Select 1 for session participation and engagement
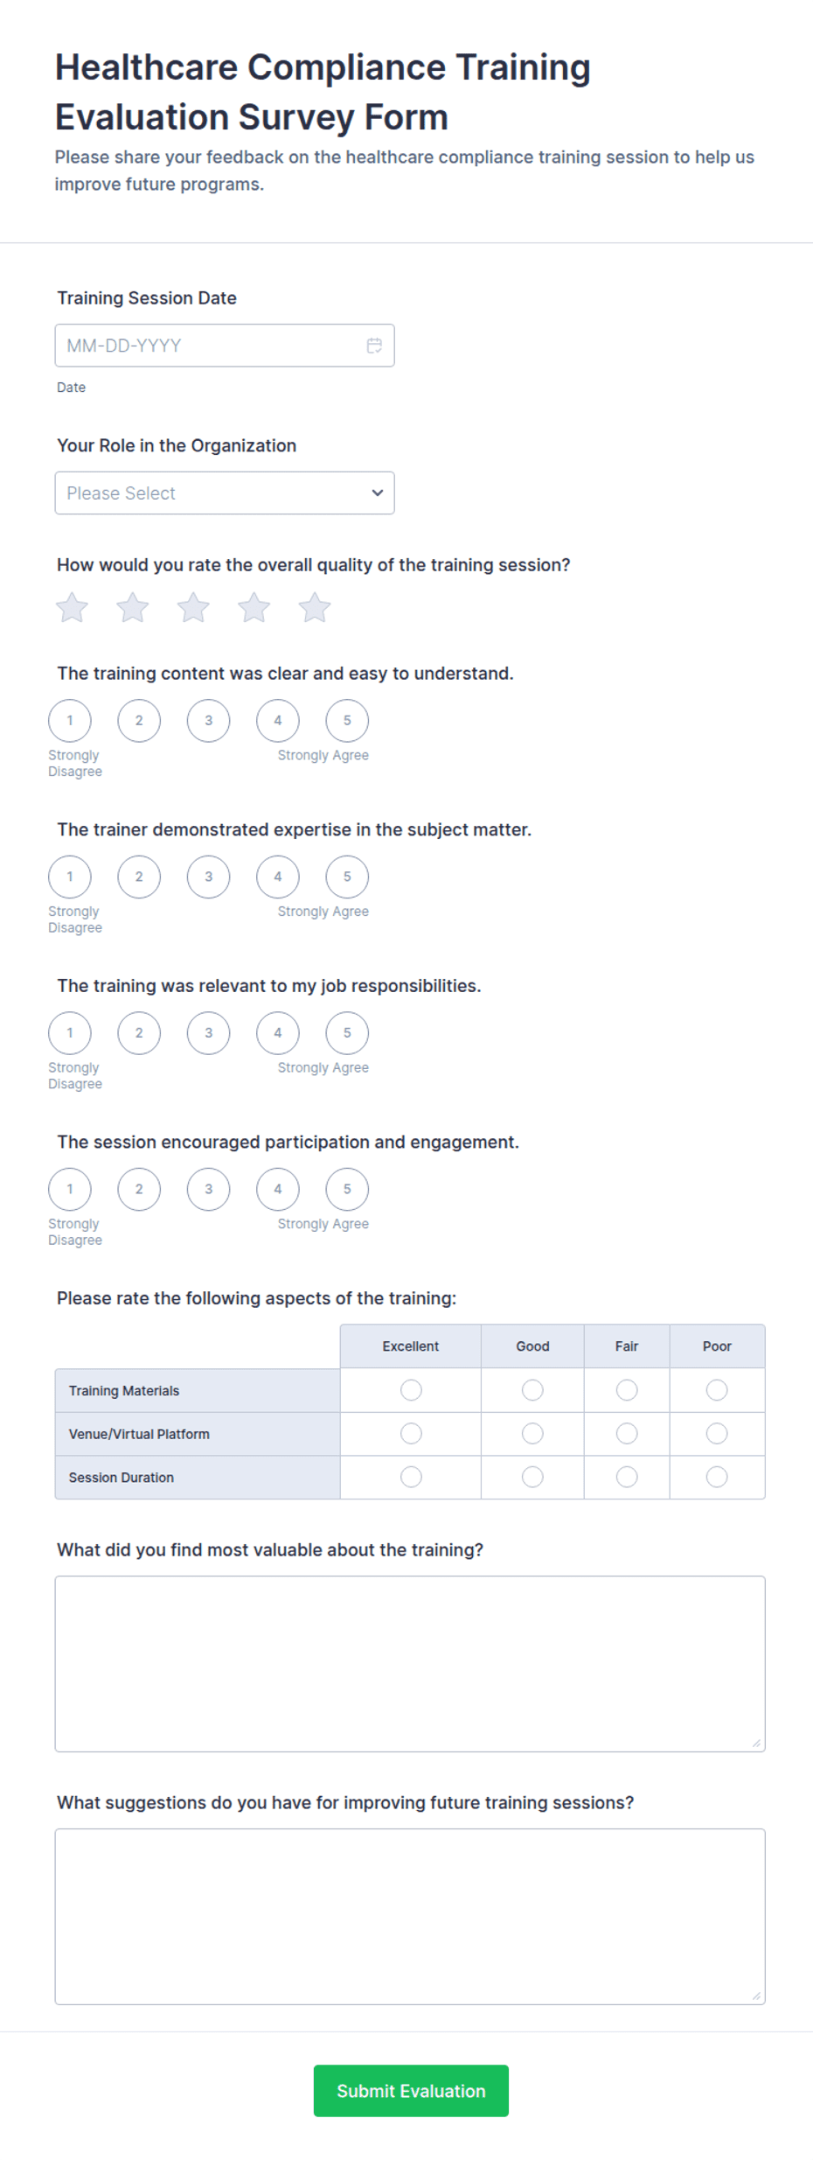This screenshot has height=2160, width=813. click(x=70, y=1189)
